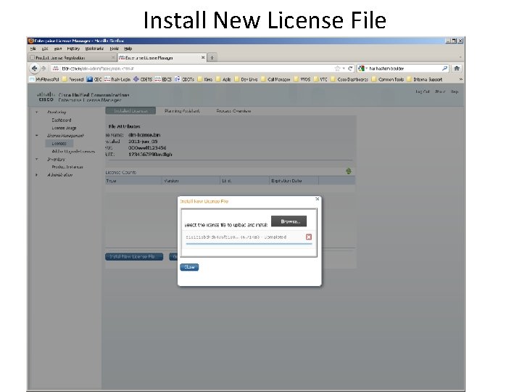Open Product Instances in the sidebar
Viewport: 522px width, 392px height.
click(x=67, y=167)
